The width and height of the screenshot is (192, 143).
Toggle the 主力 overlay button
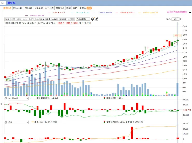click(x=25, y=19)
